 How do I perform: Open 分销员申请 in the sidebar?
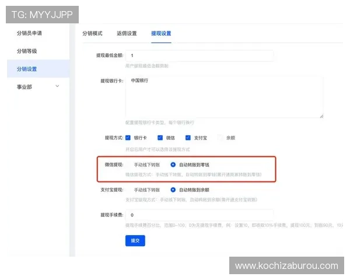coord(29,33)
